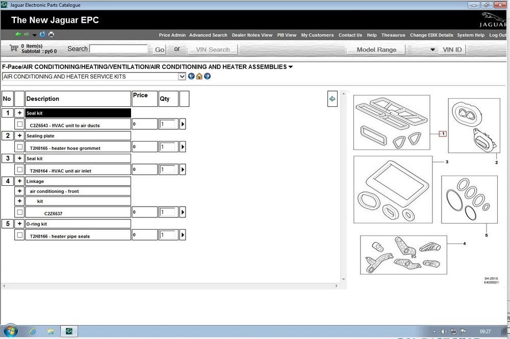The image size is (510, 339).
Task: Click the blue refresh icon
Action: 42,35
